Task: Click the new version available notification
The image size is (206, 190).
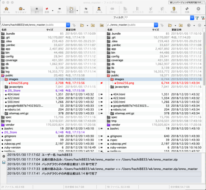Action: click(186, 2)
